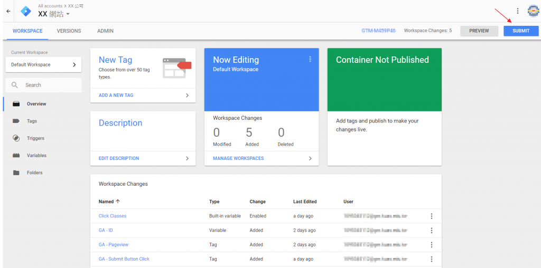Click the Variables sidebar icon
Image resolution: width=541 pixels, height=268 pixels.
(16, 155)
